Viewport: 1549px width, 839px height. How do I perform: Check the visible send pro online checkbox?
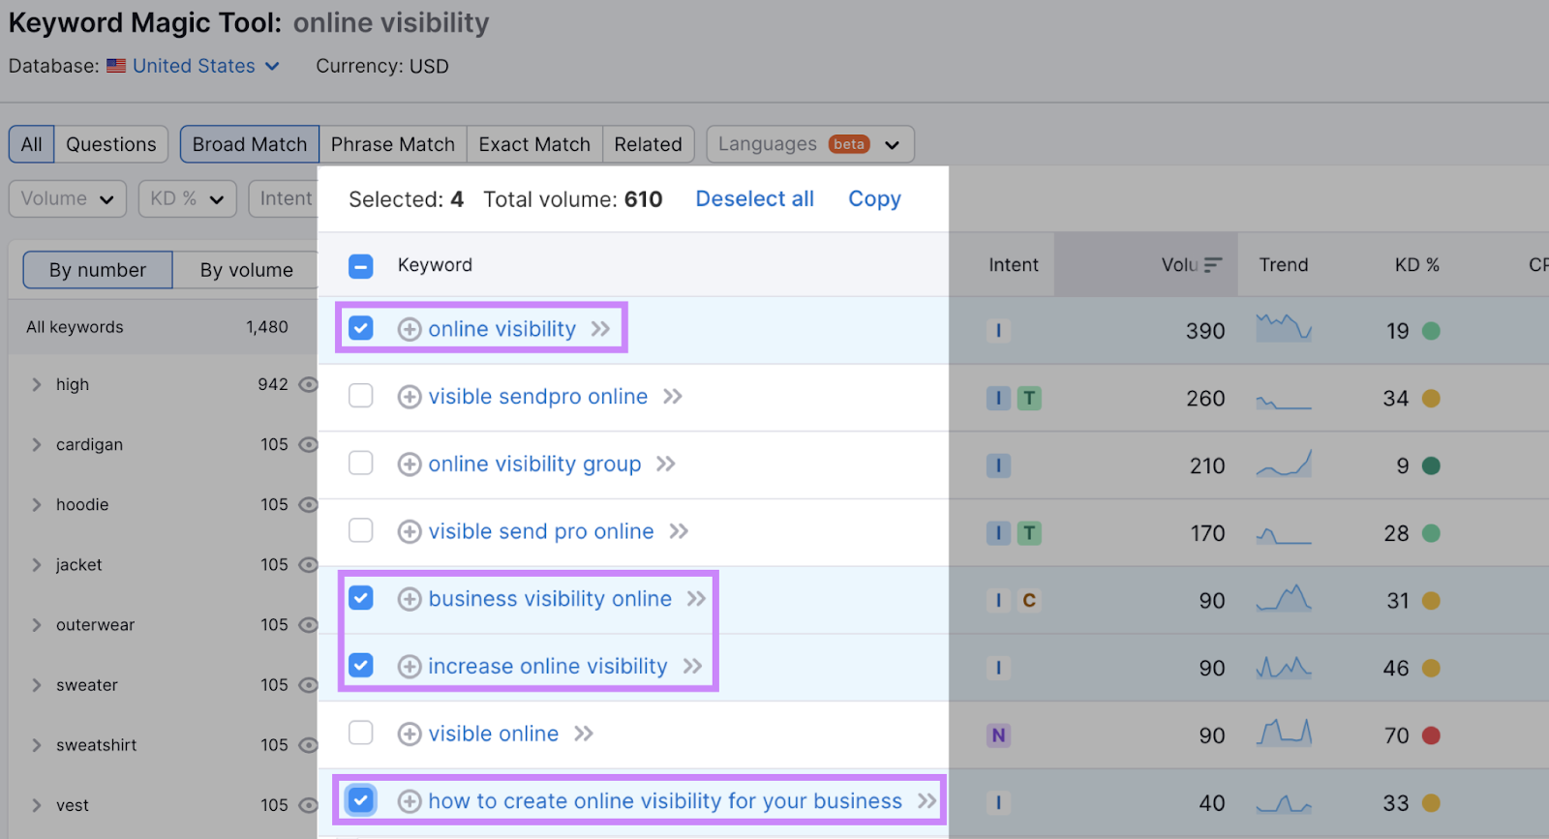361,530
